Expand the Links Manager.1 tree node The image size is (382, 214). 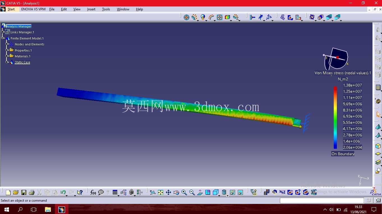click(3, 32)
